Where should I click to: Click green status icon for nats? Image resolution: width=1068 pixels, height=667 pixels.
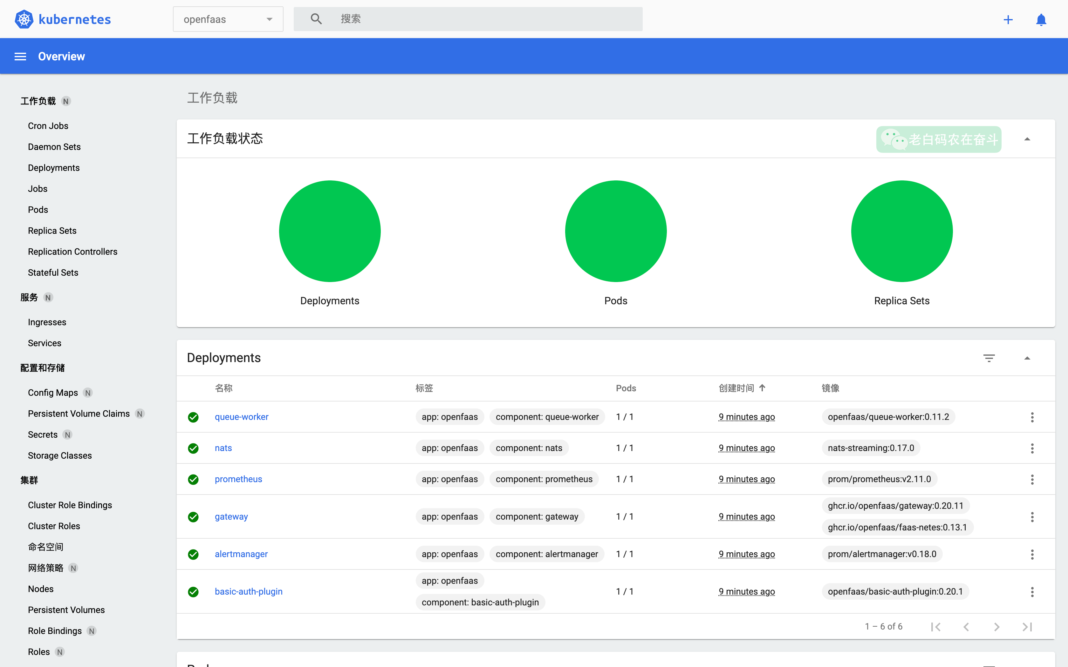click(193, 448)
